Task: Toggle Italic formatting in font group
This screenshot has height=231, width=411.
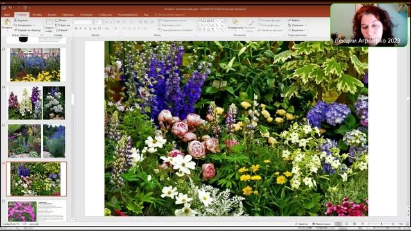Action: click(80, 28)
